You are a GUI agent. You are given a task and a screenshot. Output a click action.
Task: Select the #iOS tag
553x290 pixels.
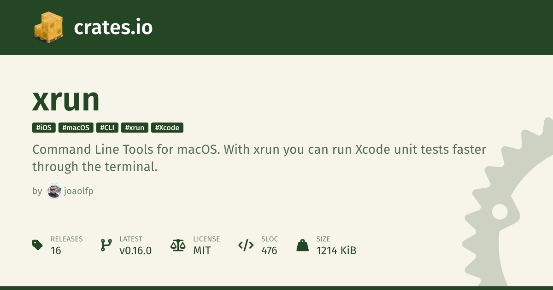point(44,128)
